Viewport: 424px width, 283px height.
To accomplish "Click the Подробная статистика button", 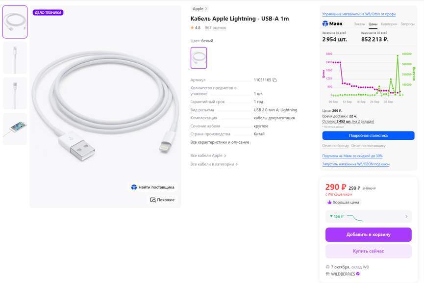I will (368, 135).
